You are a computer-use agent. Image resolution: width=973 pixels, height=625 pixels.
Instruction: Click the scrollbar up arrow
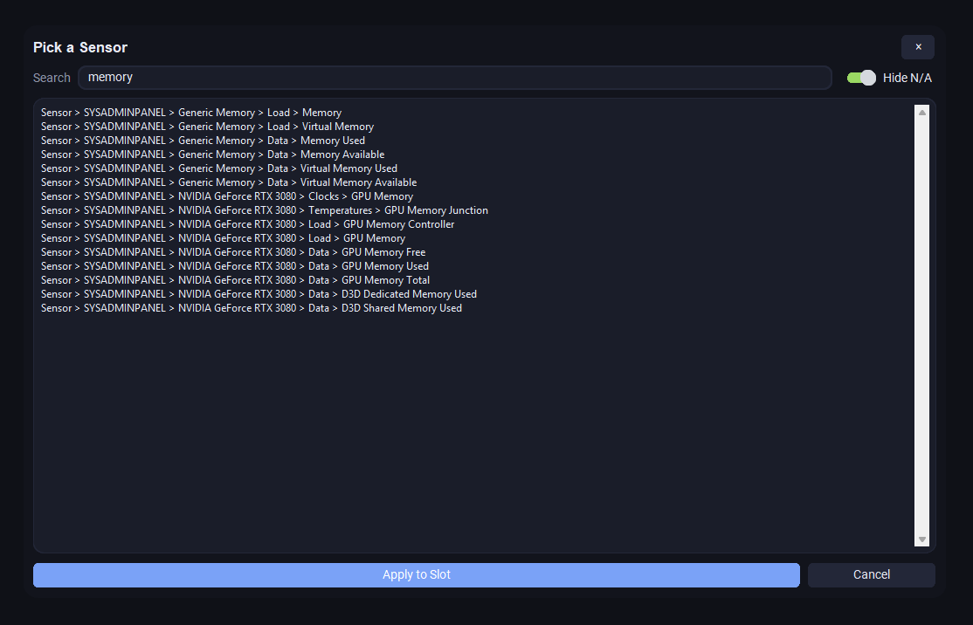pyautogui.click(x=921, y=110)
